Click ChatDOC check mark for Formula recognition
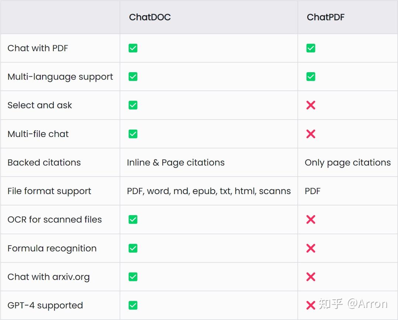This screenshot has height=320, width=398. [133, 248]
